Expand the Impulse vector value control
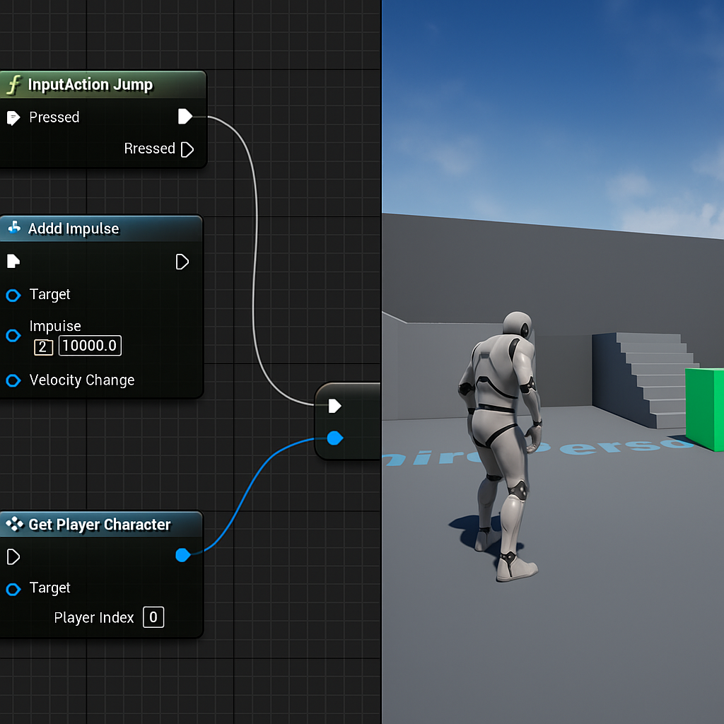Image resolution: width=724 pixels, height=724 pixels. pos(42,346)
